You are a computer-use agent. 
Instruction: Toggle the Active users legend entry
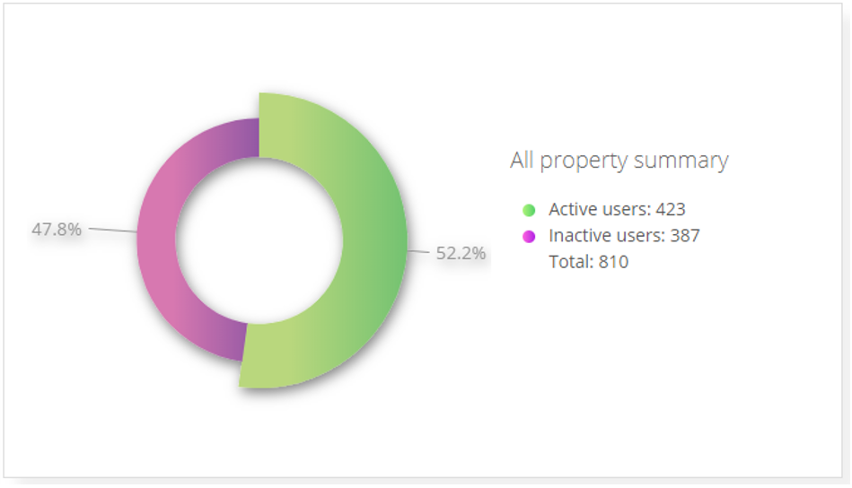(603, 209)
